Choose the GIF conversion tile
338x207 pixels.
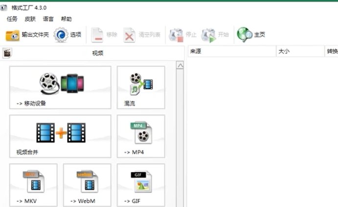(141, 185)
